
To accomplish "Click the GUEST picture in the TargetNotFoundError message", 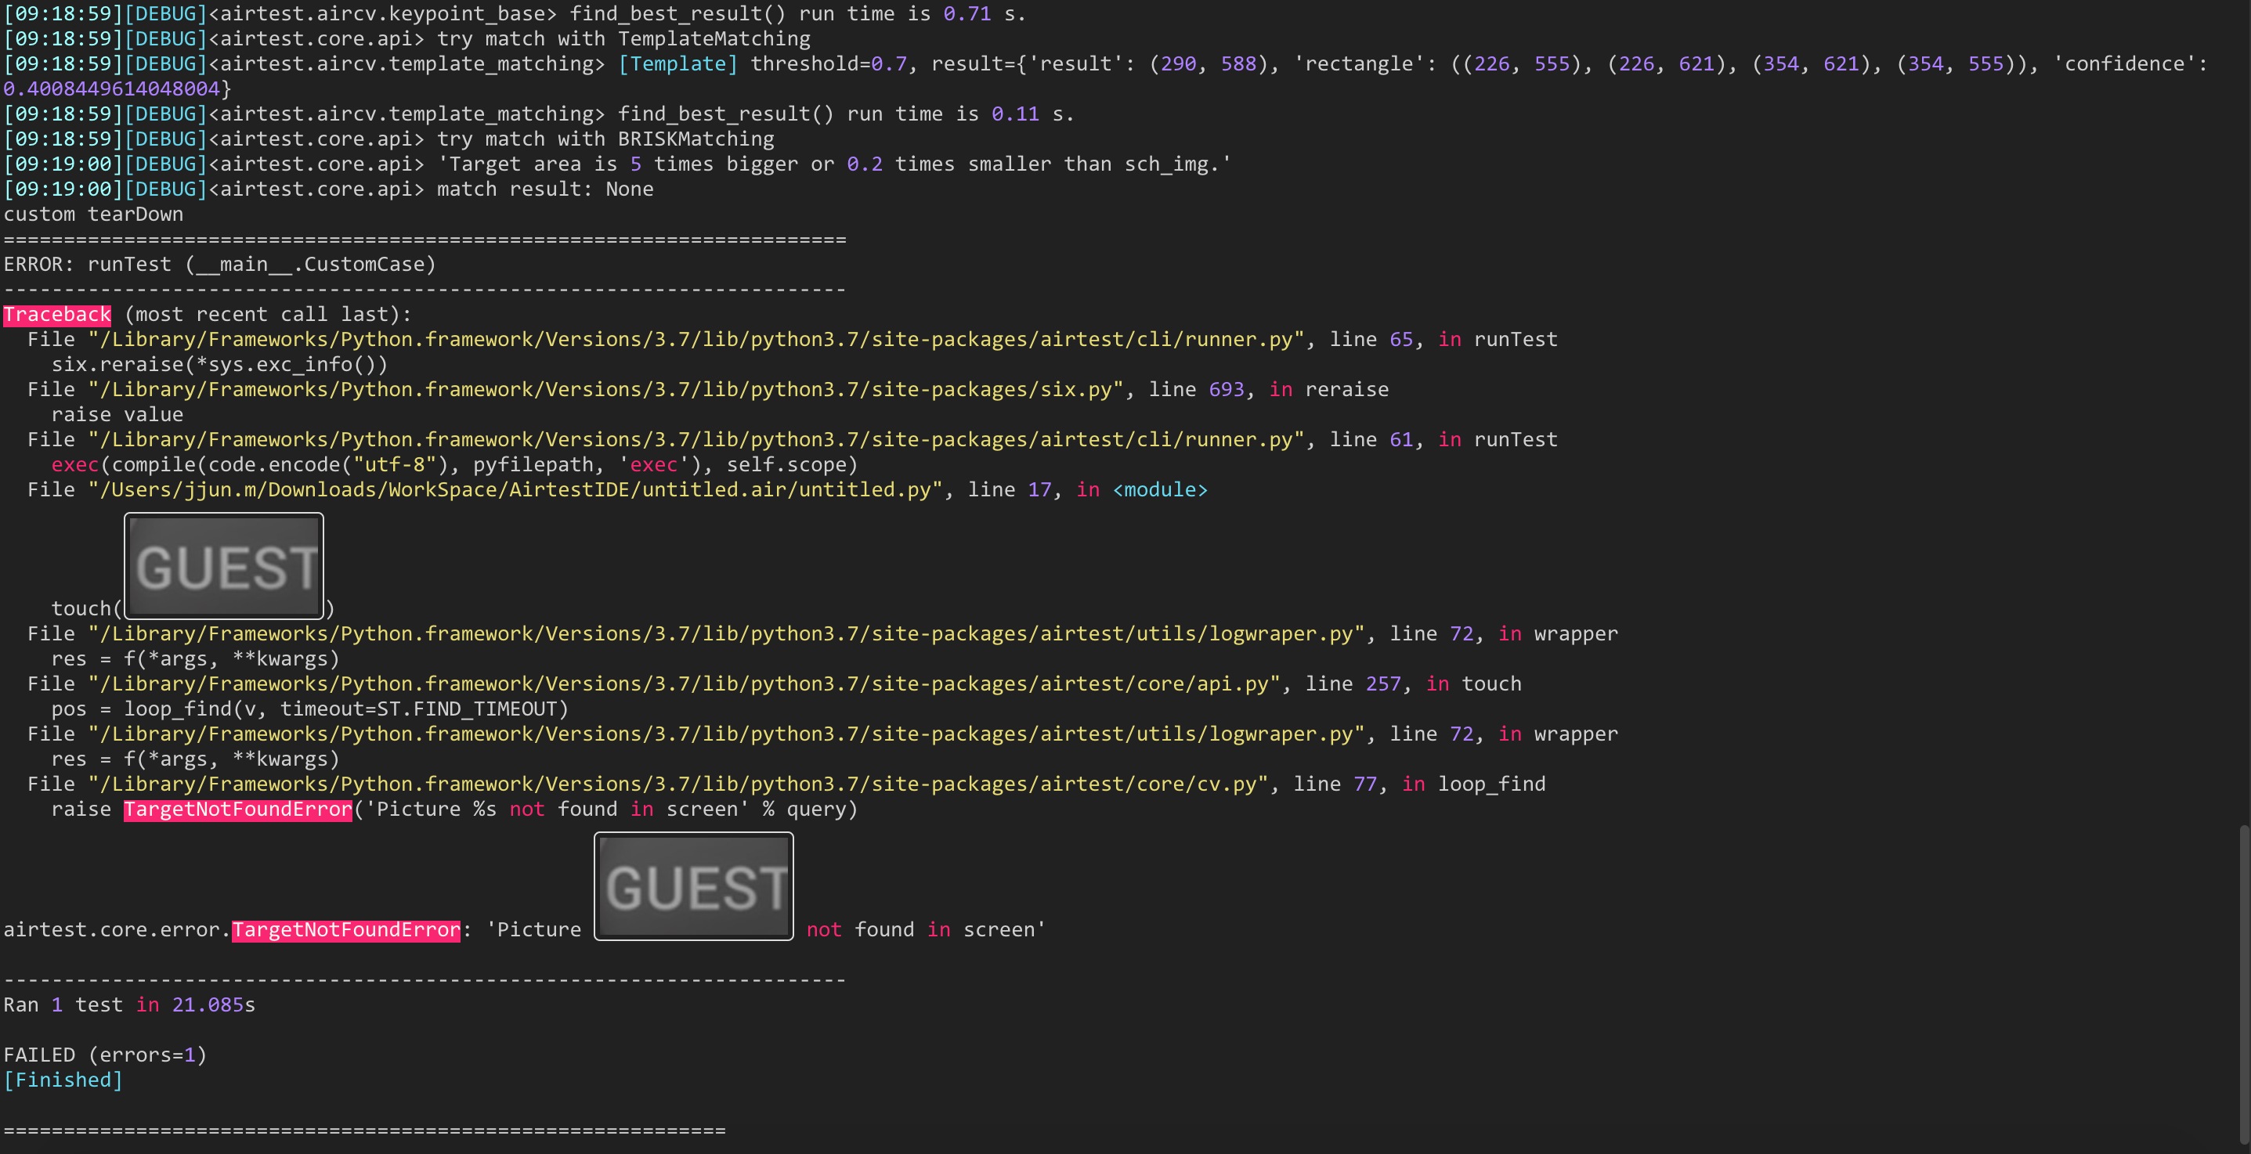I will tap(694, 885).
